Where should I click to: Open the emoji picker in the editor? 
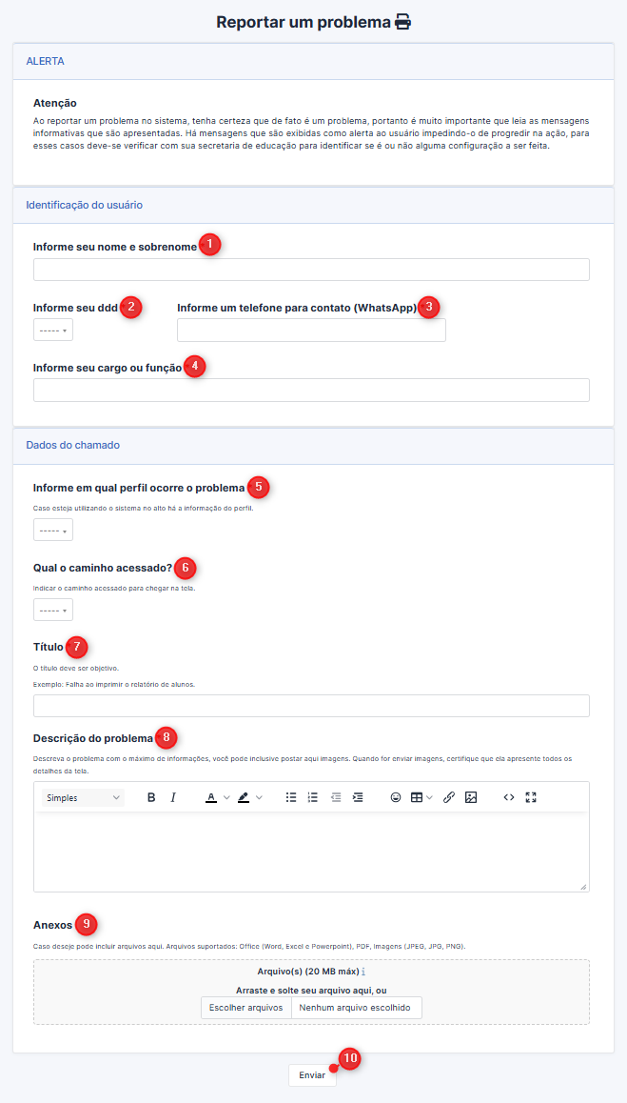click(x=396, y=797)
